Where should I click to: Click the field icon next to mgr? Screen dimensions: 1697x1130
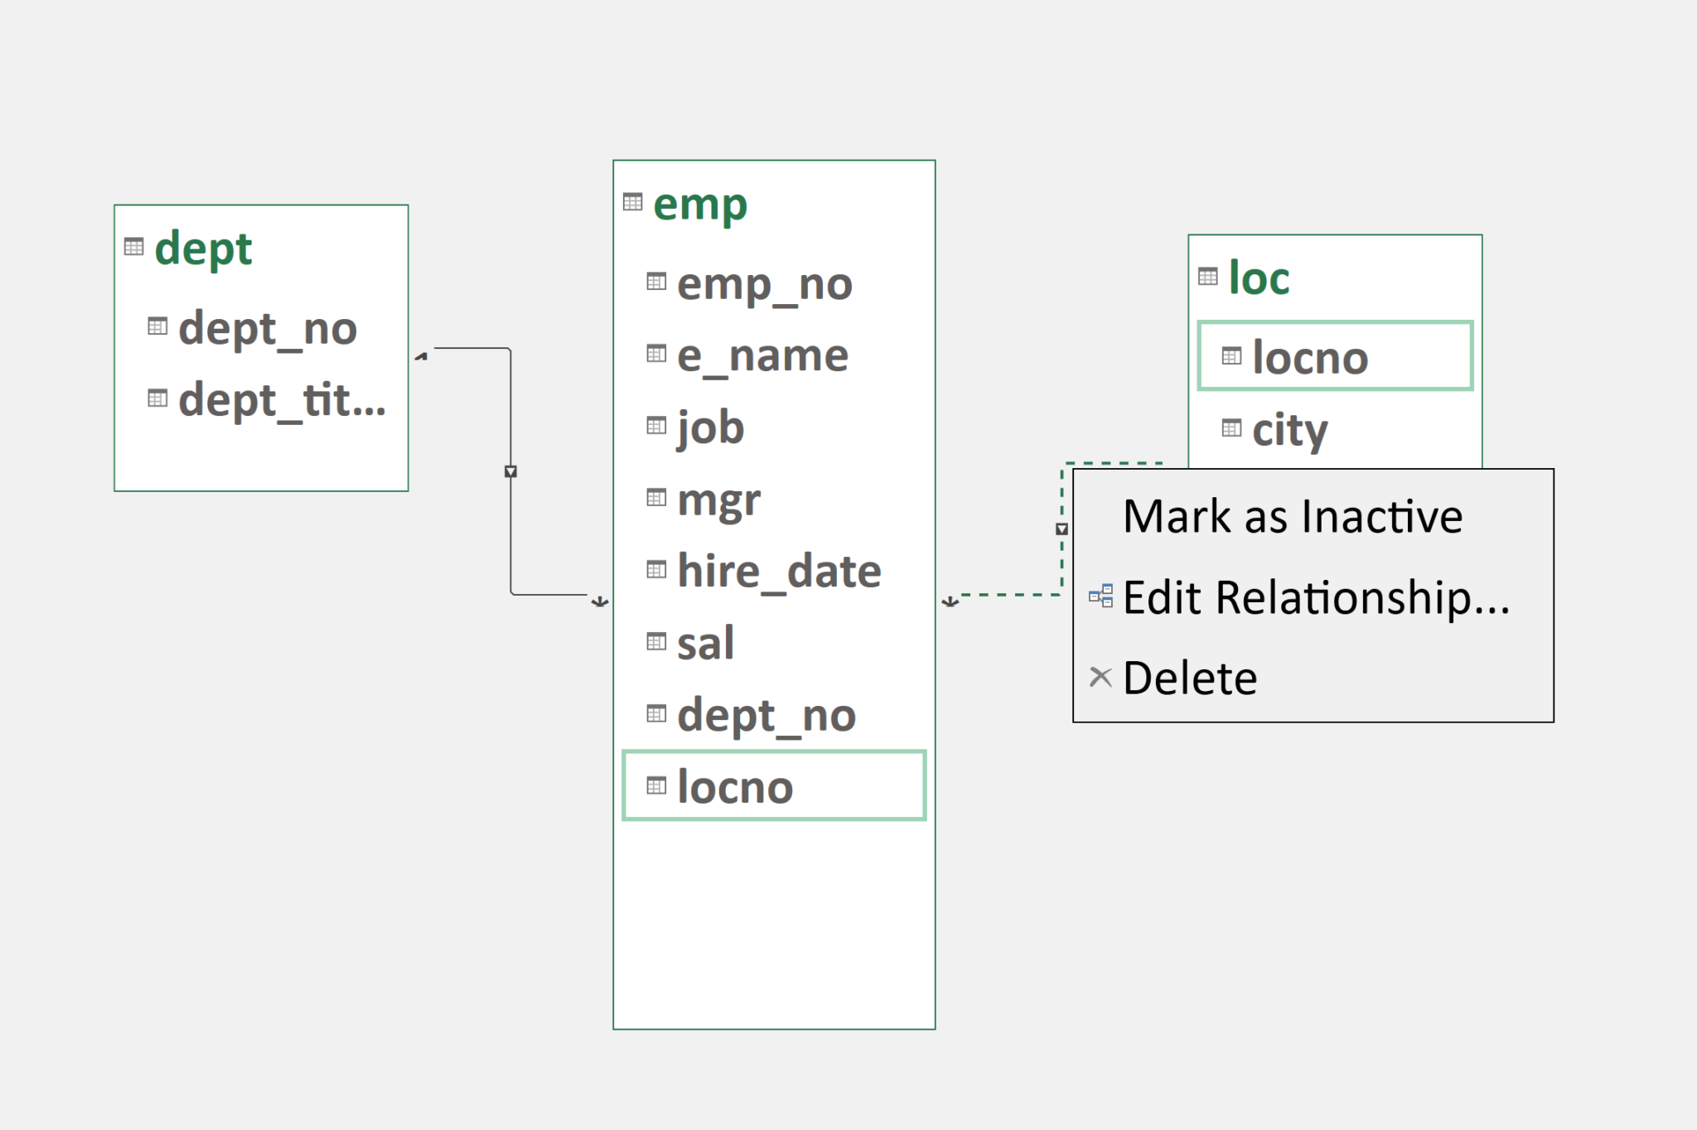point(655,496)
